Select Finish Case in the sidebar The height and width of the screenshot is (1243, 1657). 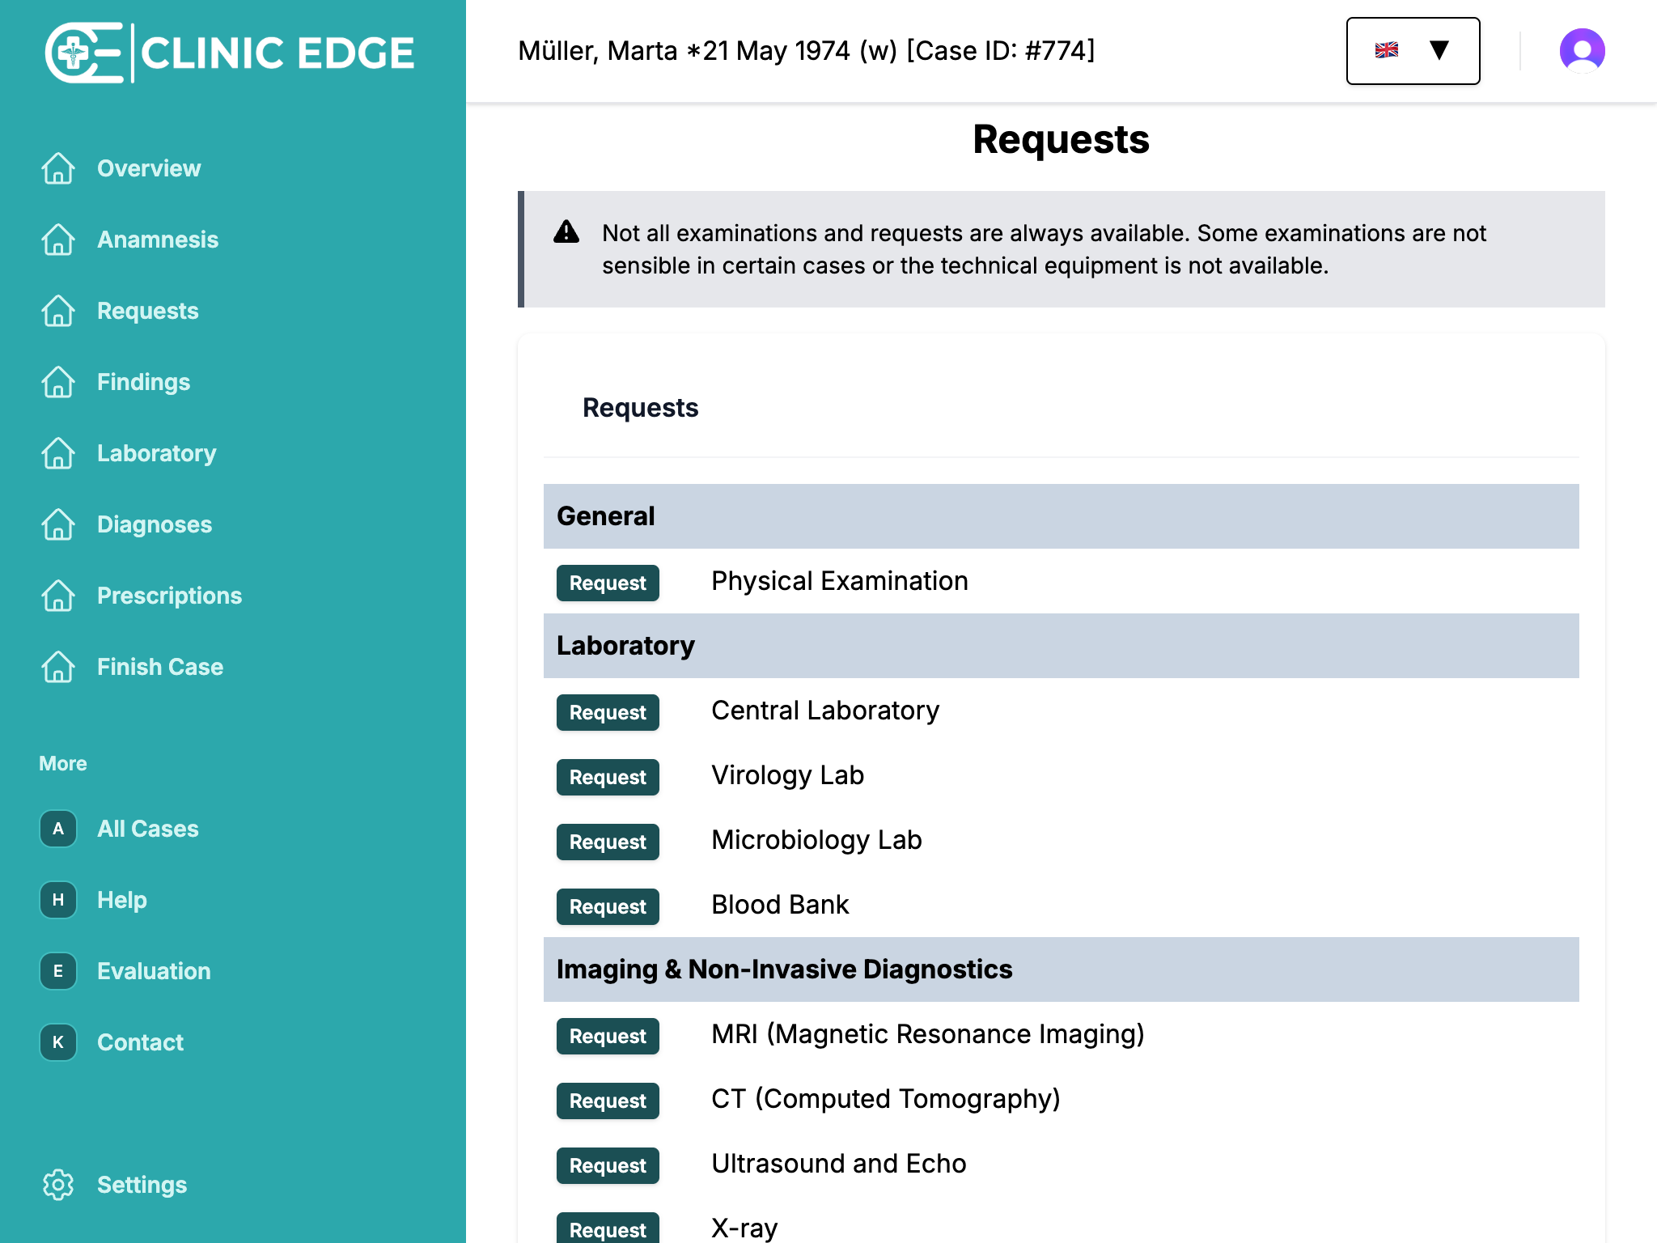click(160, 667)
